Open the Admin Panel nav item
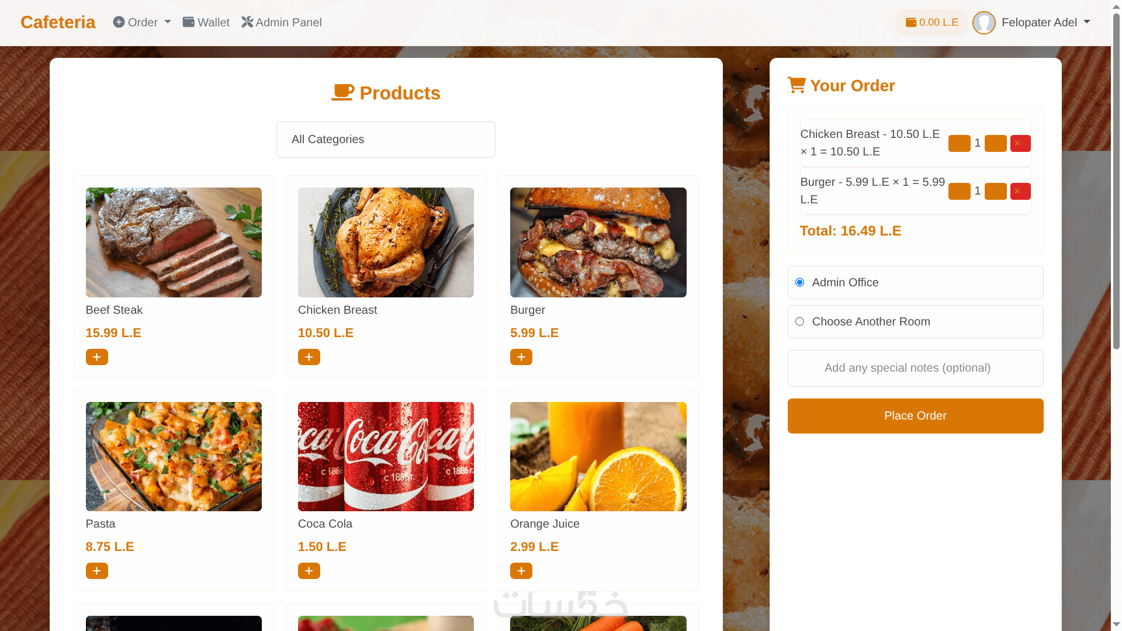The image size is (1122, 631). click(x=282, y=23)
